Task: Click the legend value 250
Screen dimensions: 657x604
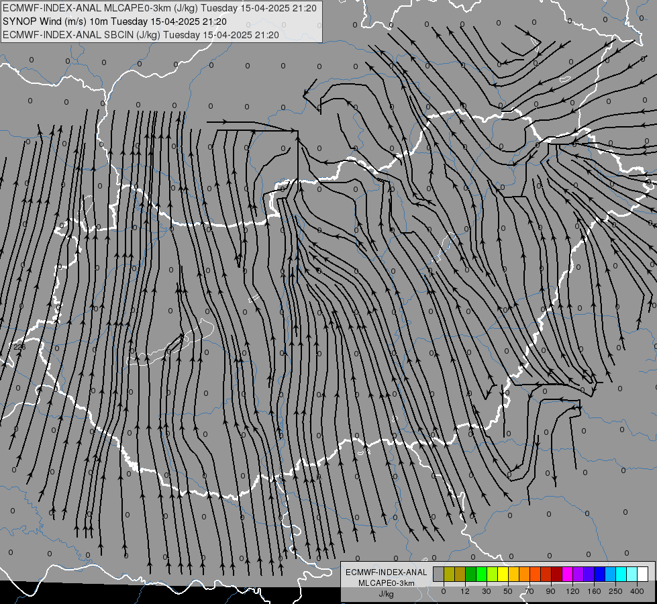Action: [615, 591]
